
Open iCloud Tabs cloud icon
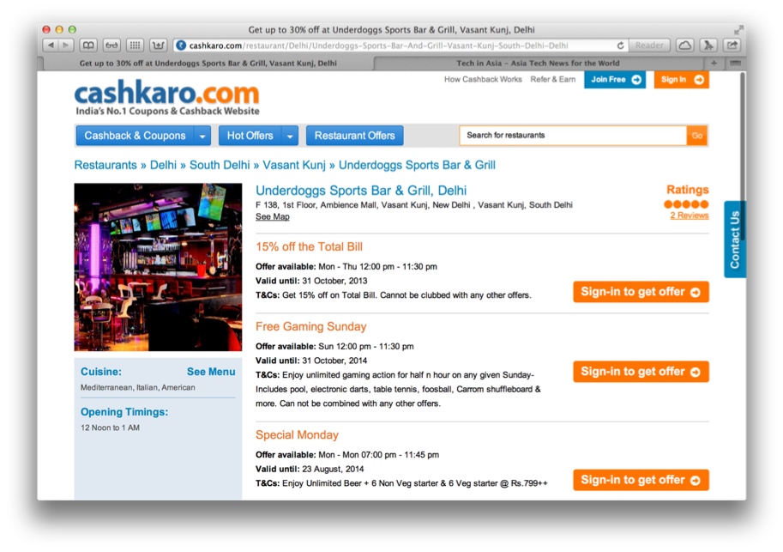[684, 45]
